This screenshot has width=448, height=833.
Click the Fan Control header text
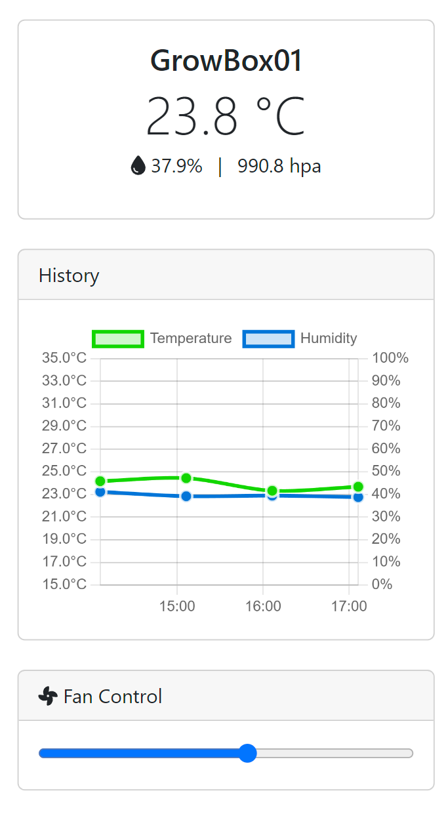pos(113,696)
